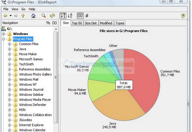This screenshot has width=192, height=132.
Task: Show file sizes with 00 button
Action: click(80, 16)
